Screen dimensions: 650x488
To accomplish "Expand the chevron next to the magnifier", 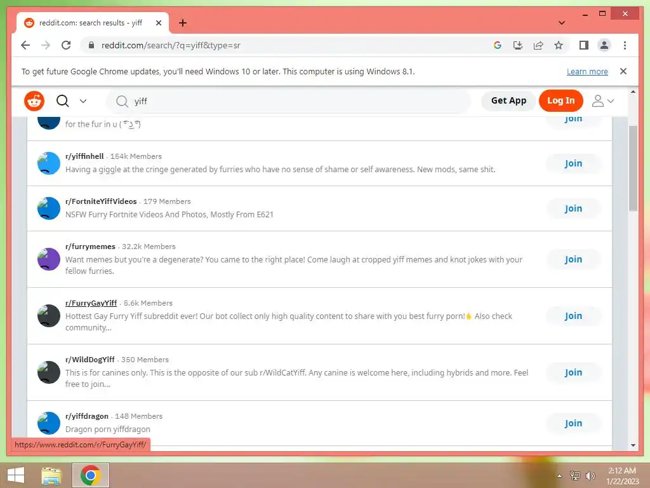I will (83, 101).
